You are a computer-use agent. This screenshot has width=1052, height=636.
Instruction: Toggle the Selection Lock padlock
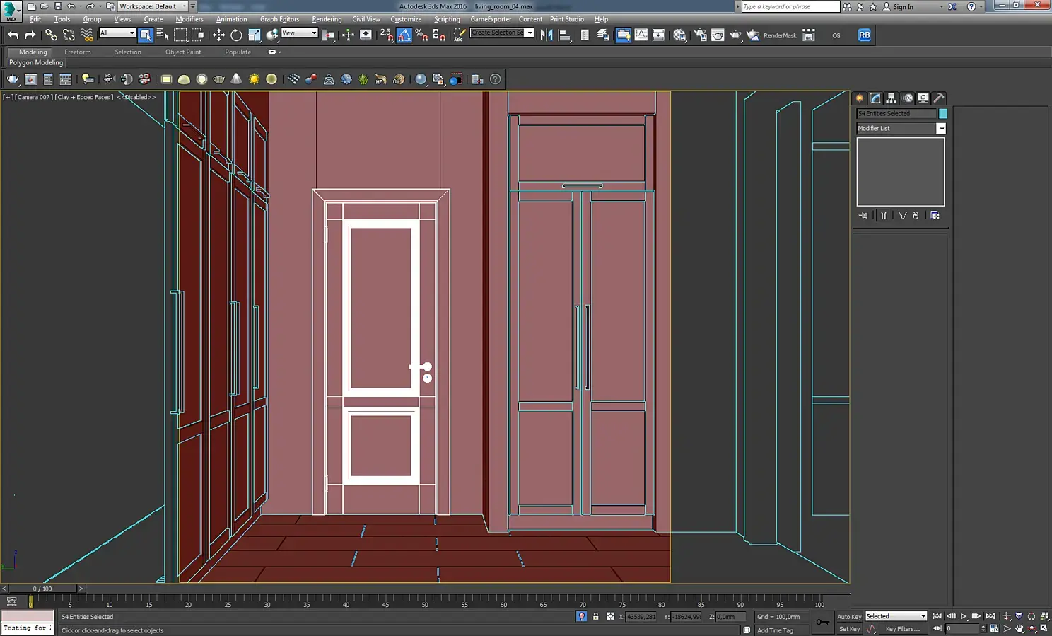tap(595, 616)
